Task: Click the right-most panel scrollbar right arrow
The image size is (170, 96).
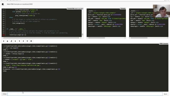Action: pos(168,38)
